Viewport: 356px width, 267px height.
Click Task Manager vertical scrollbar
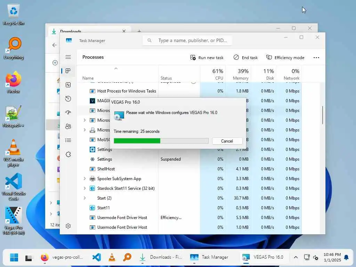(x=322, y=115)
